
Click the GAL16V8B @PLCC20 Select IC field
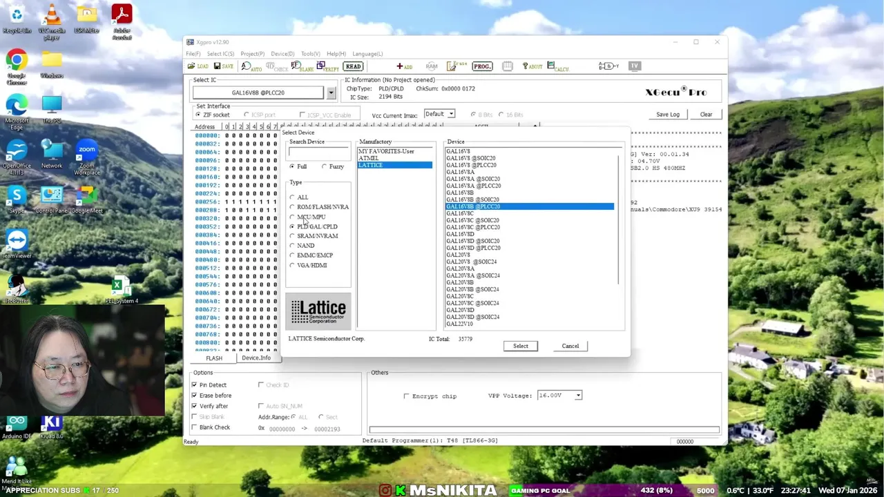pyautogui.click(x=258, y=92)
